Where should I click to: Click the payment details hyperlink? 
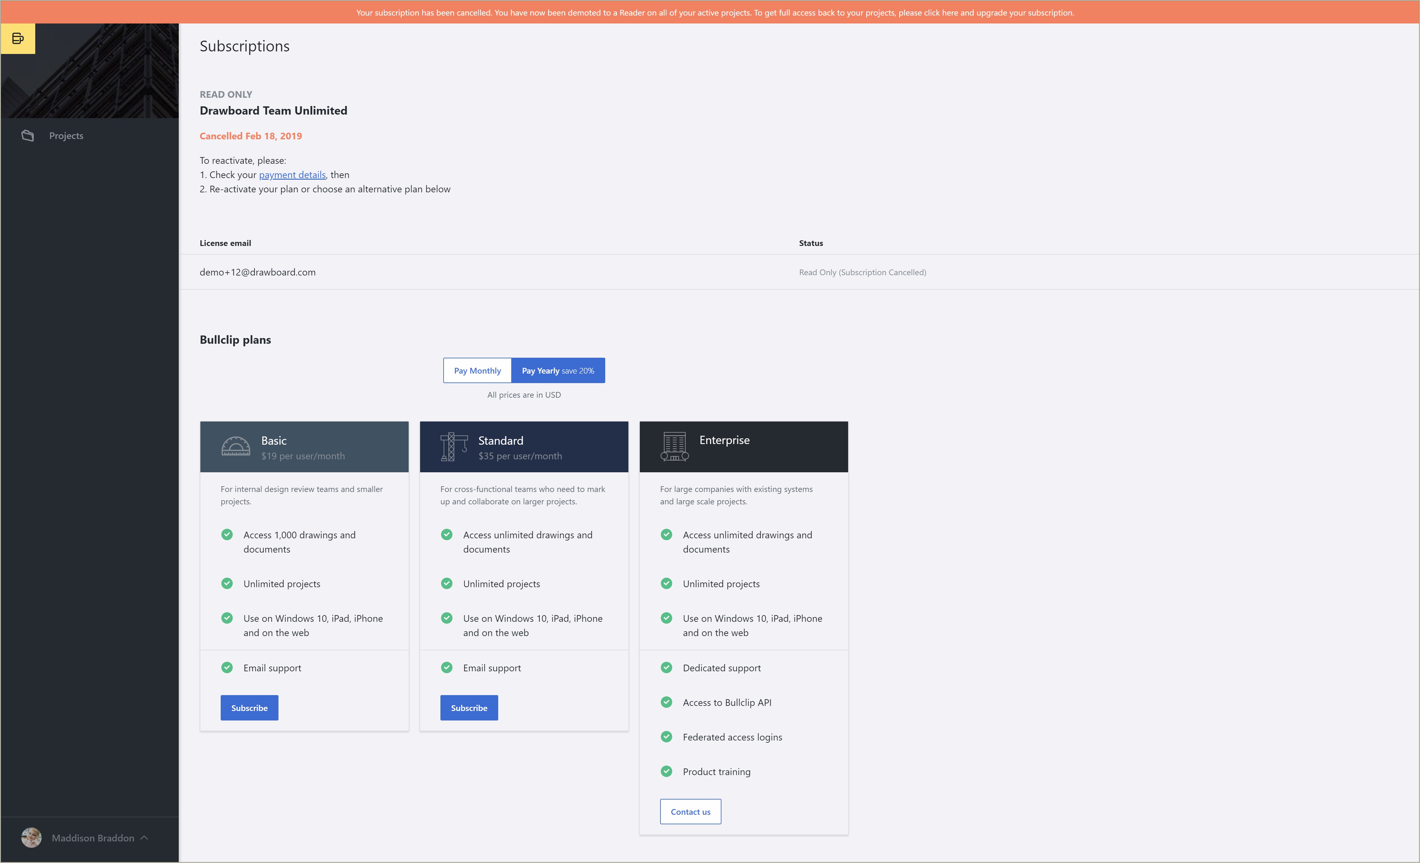point(292,175)
